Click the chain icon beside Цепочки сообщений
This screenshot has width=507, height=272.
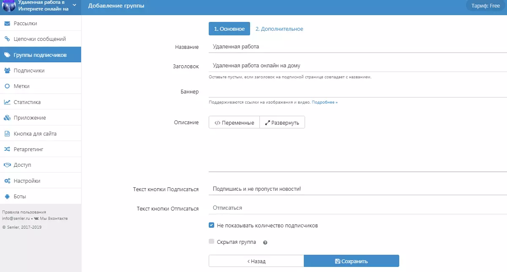click(x=7, y=39)
